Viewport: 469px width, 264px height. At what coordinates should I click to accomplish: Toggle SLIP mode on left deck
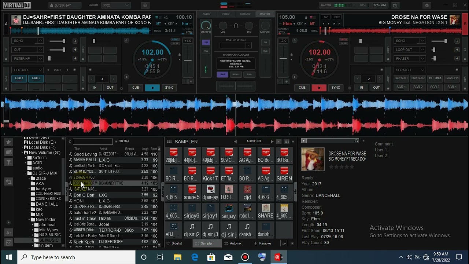[x=175, y=43]
